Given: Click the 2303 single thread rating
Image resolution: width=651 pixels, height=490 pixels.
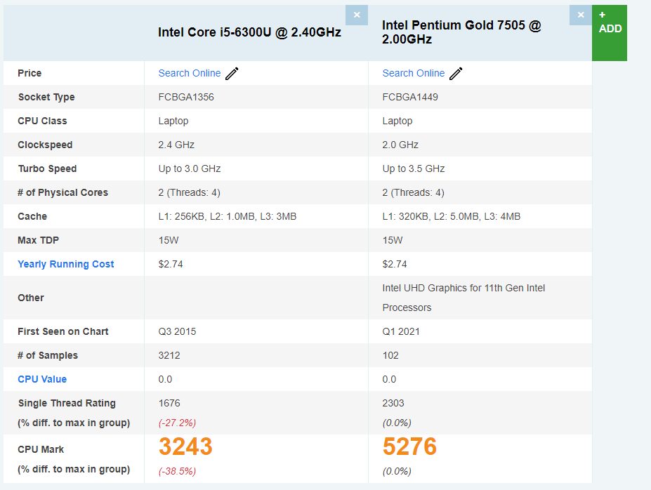Looking at the screenshot, I should pyautogui.click(x=393, y=403).
